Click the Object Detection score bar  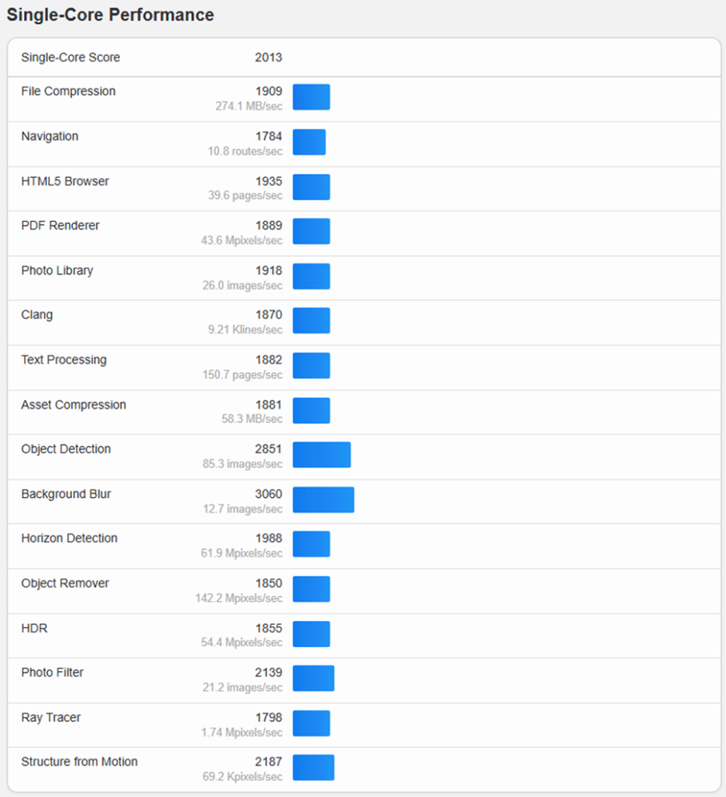pos(322,455)
